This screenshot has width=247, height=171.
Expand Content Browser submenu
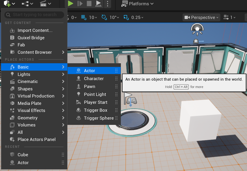coord(34,52)
